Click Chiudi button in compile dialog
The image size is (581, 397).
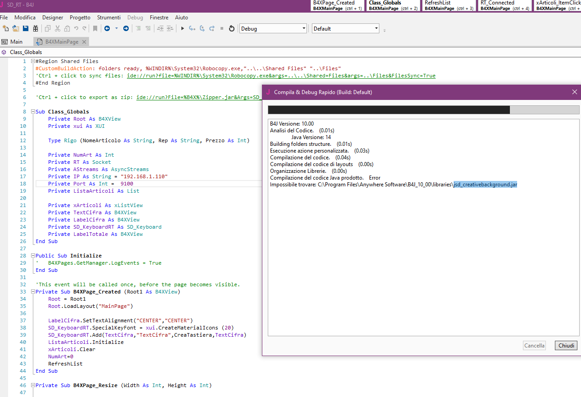point(566,346)
